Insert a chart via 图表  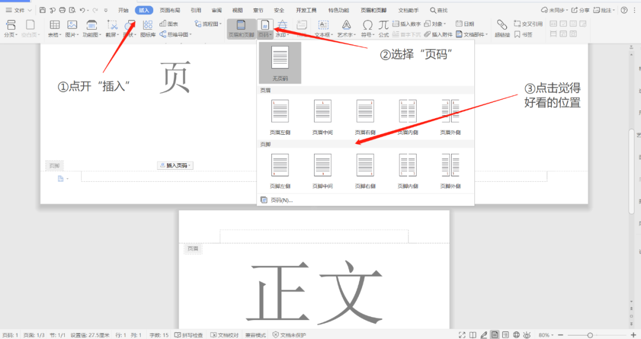pyautogui.click(x=169, y=24)
